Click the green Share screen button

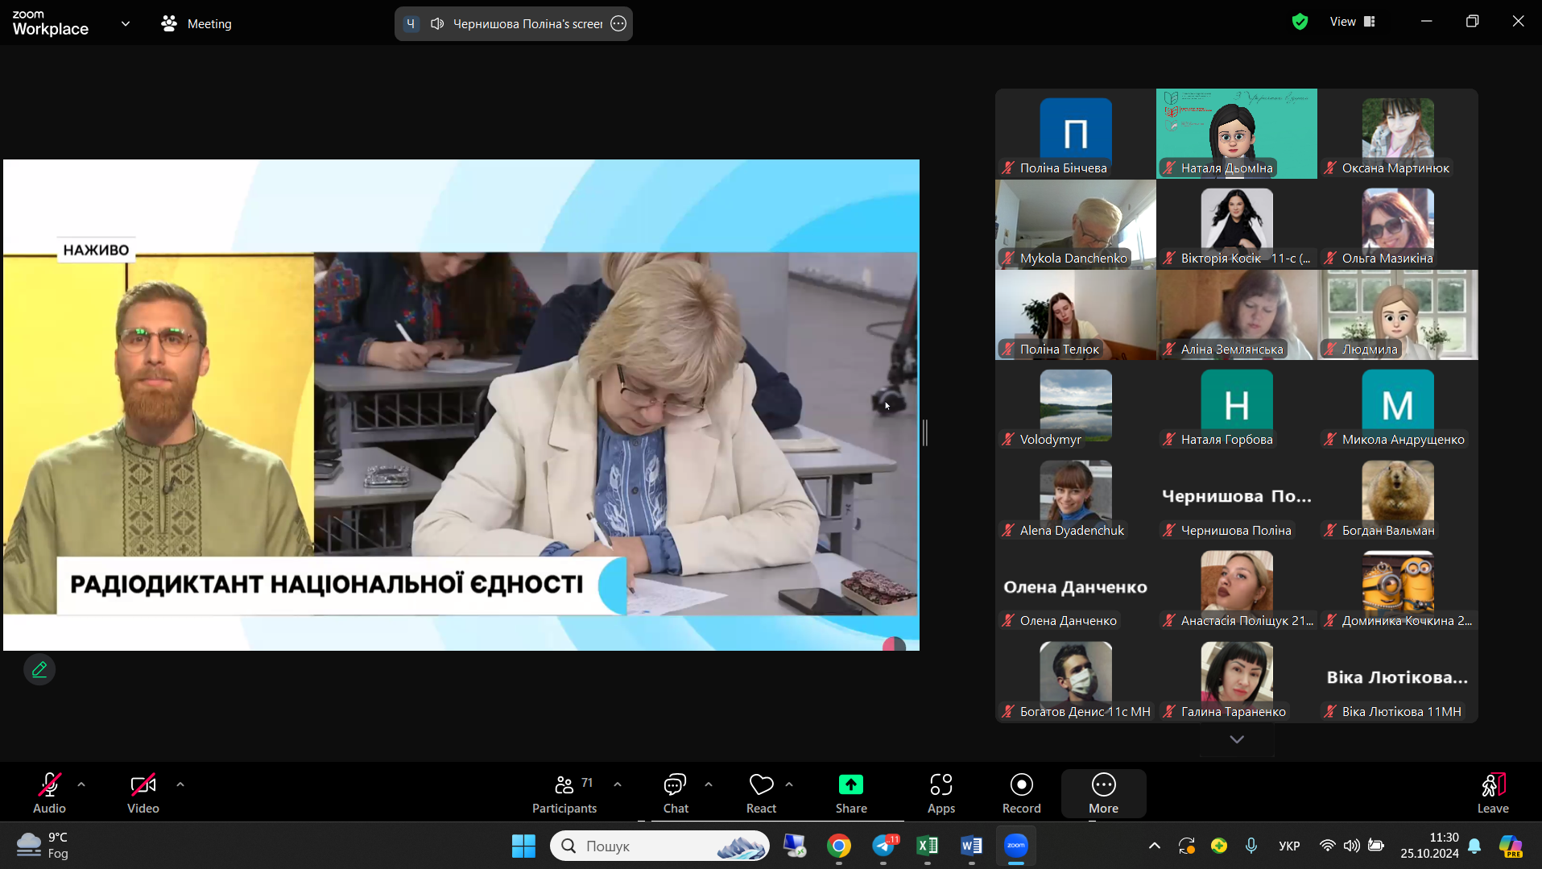click(850, 793)
